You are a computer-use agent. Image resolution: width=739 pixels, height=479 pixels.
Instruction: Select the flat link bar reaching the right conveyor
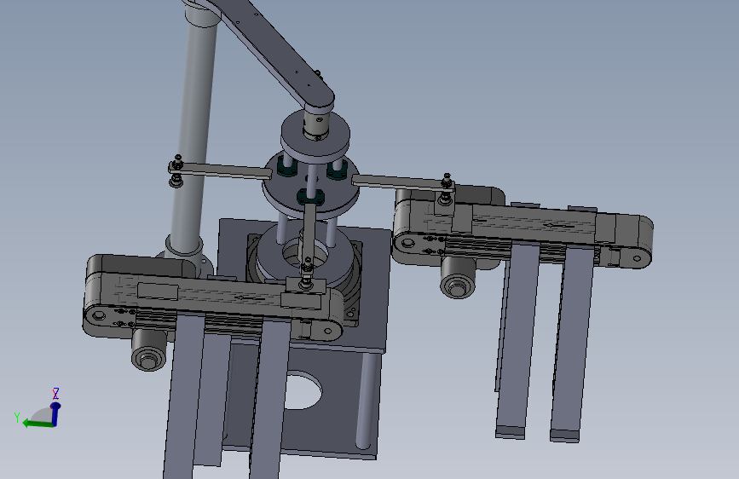click(403, 183)
